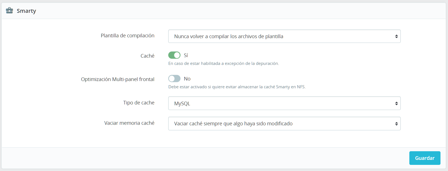Click the "Caché" field label
448x171 pixels.
pos(147,56)
